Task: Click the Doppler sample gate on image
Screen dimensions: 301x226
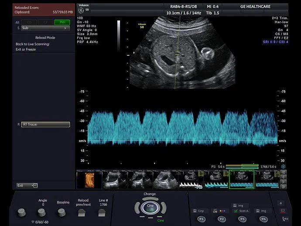Action: (178, 53)
